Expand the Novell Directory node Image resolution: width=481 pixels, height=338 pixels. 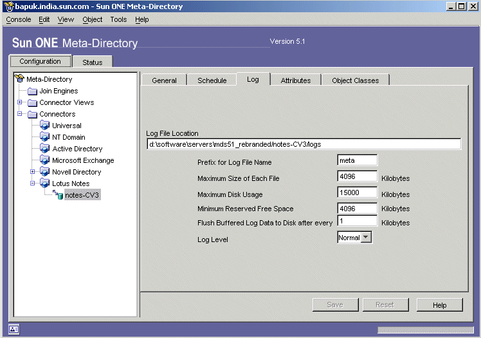(33, 172)
